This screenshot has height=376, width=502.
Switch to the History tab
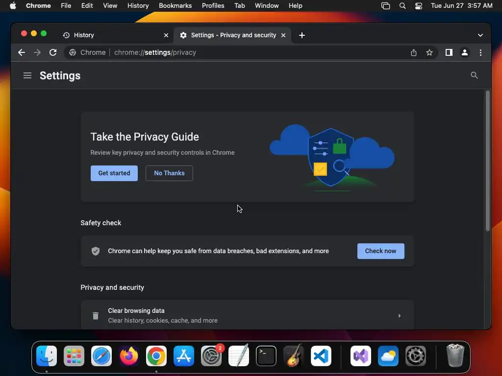(x=115, y=35)
